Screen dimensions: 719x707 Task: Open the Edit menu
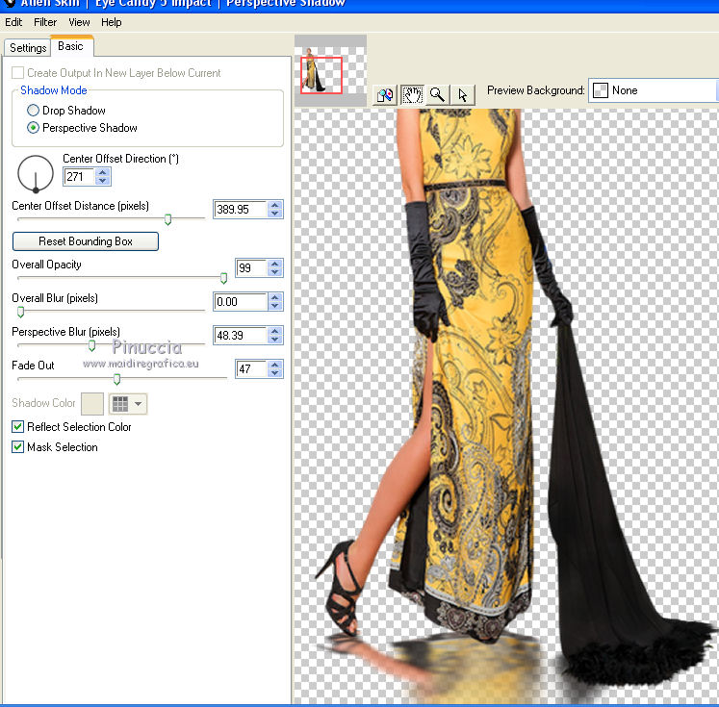(13, 22)
